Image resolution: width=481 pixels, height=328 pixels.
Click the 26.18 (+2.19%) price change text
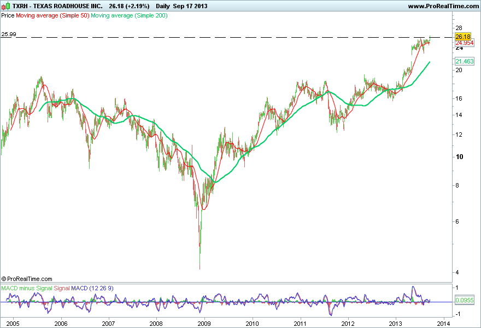[129, 6]
